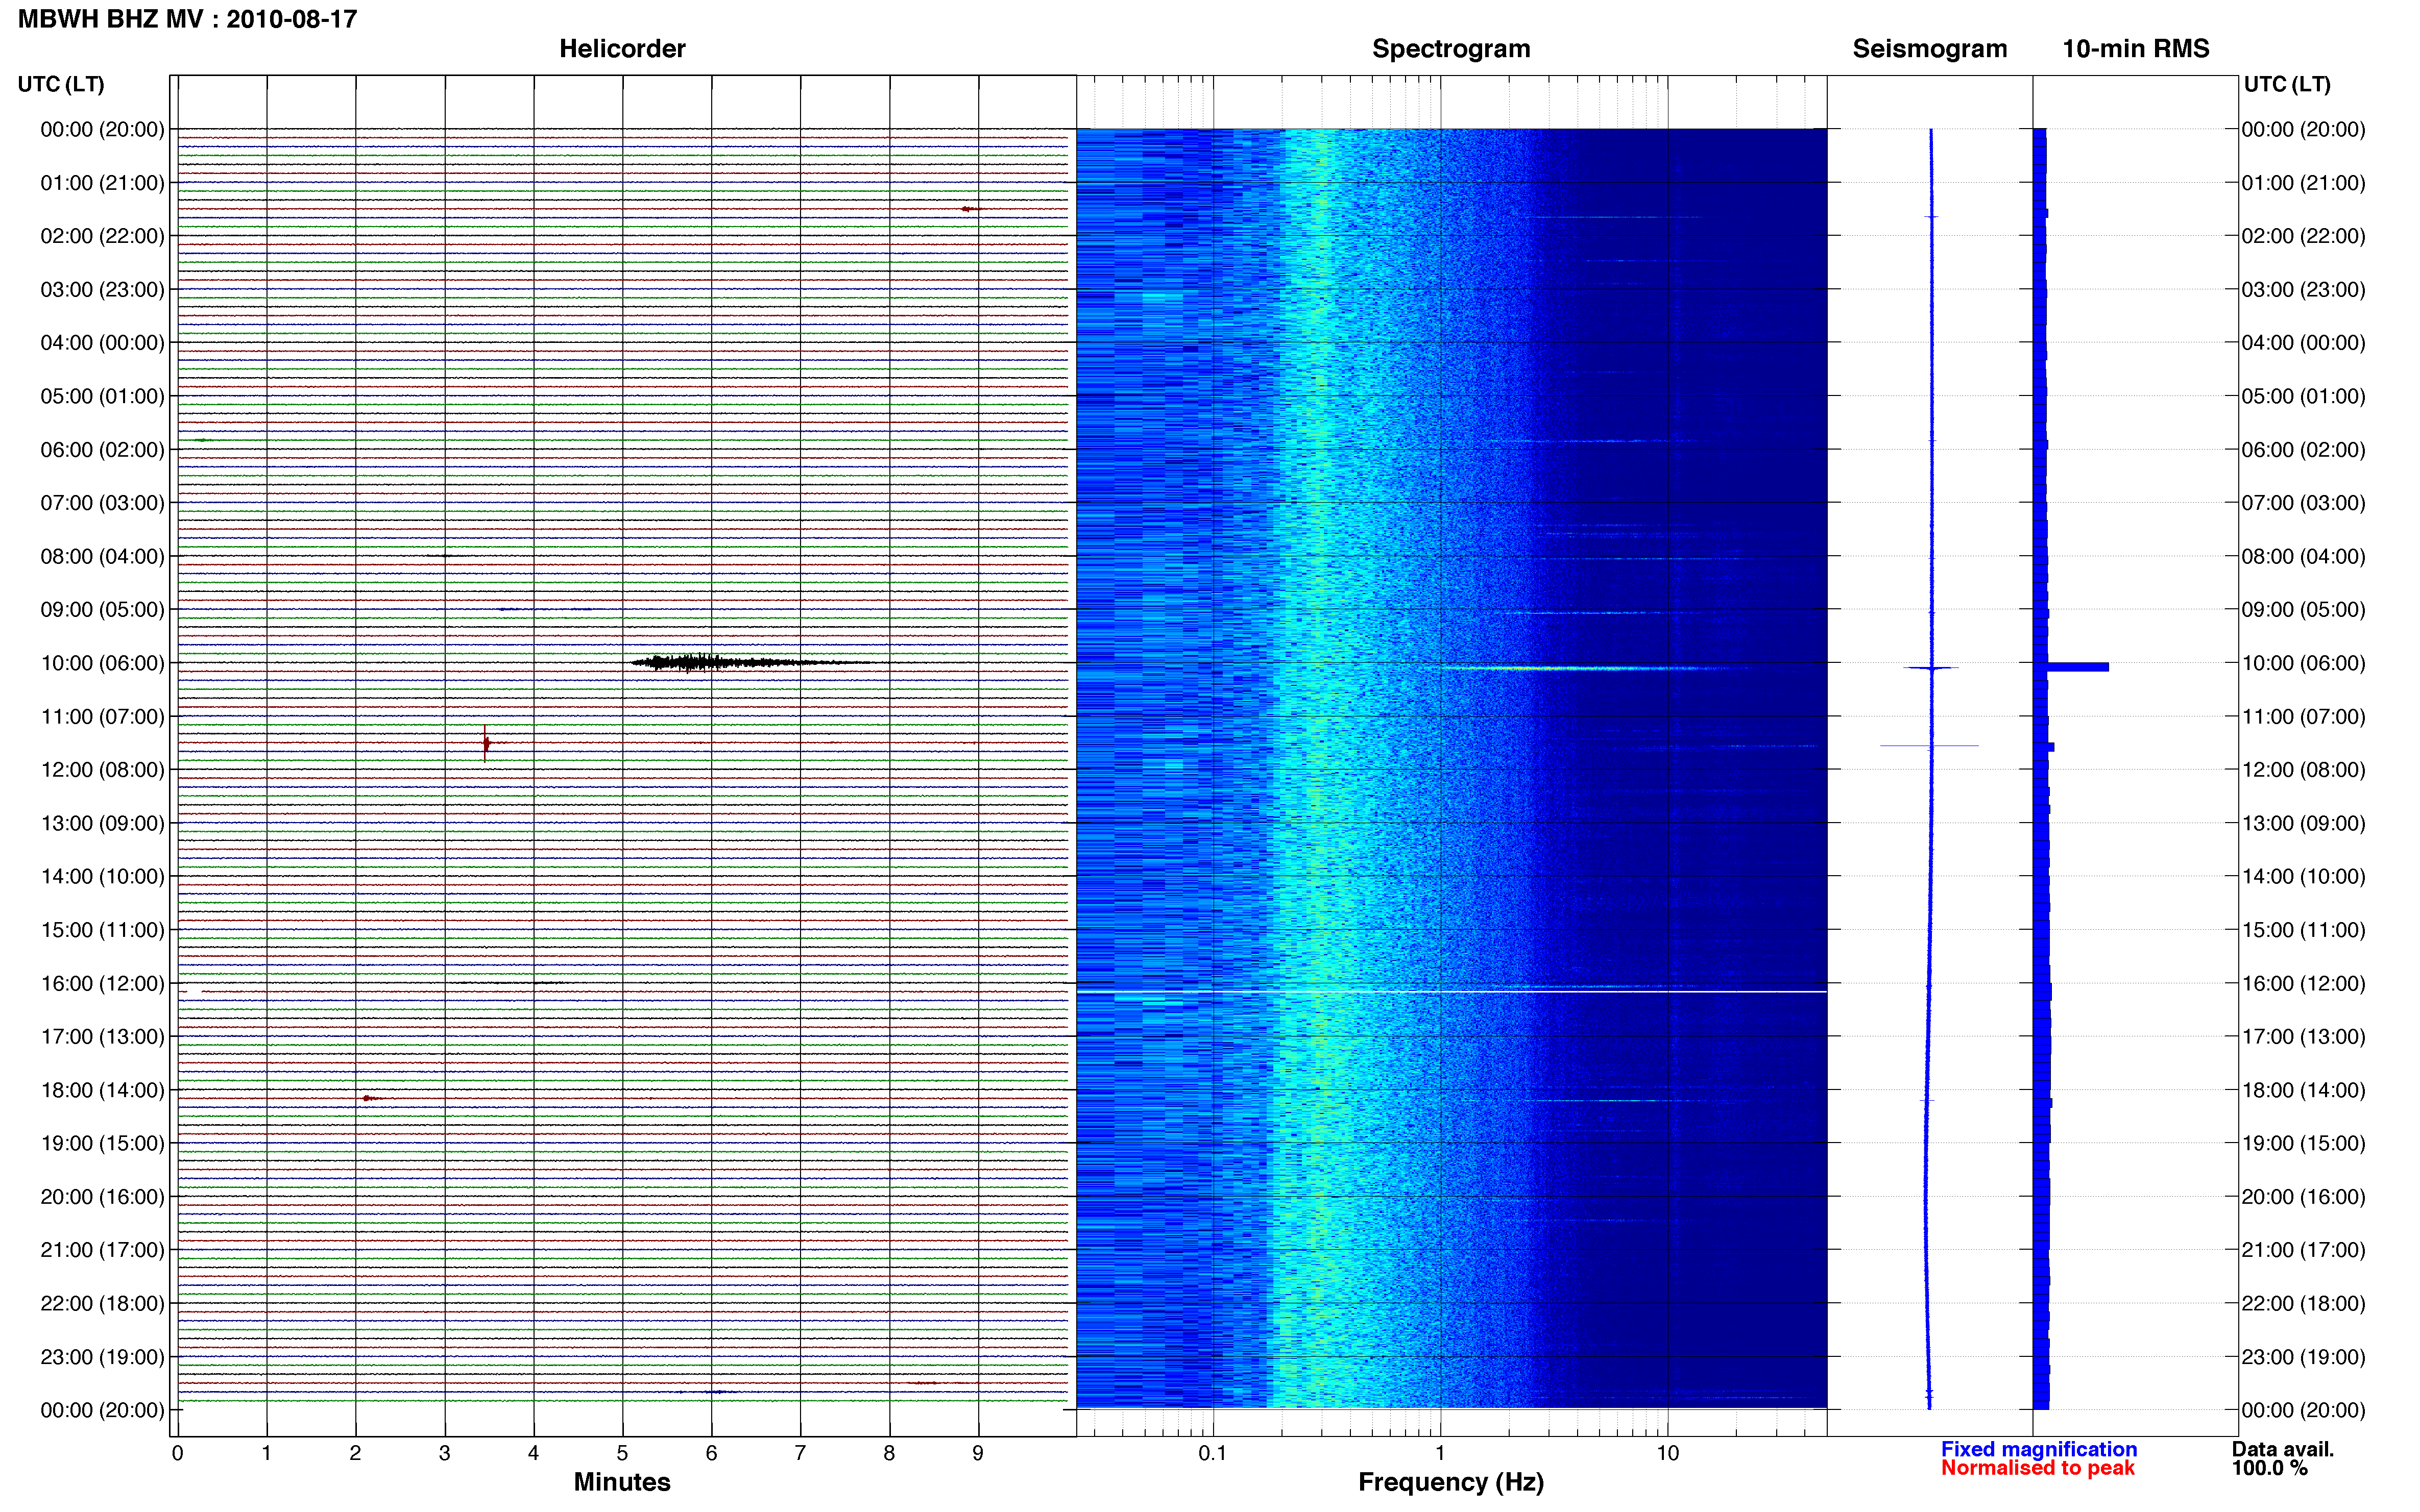Click left time label '18:00 (14:00)'
This screenshot has height=1512, width=2420.
click(102, 1090)
